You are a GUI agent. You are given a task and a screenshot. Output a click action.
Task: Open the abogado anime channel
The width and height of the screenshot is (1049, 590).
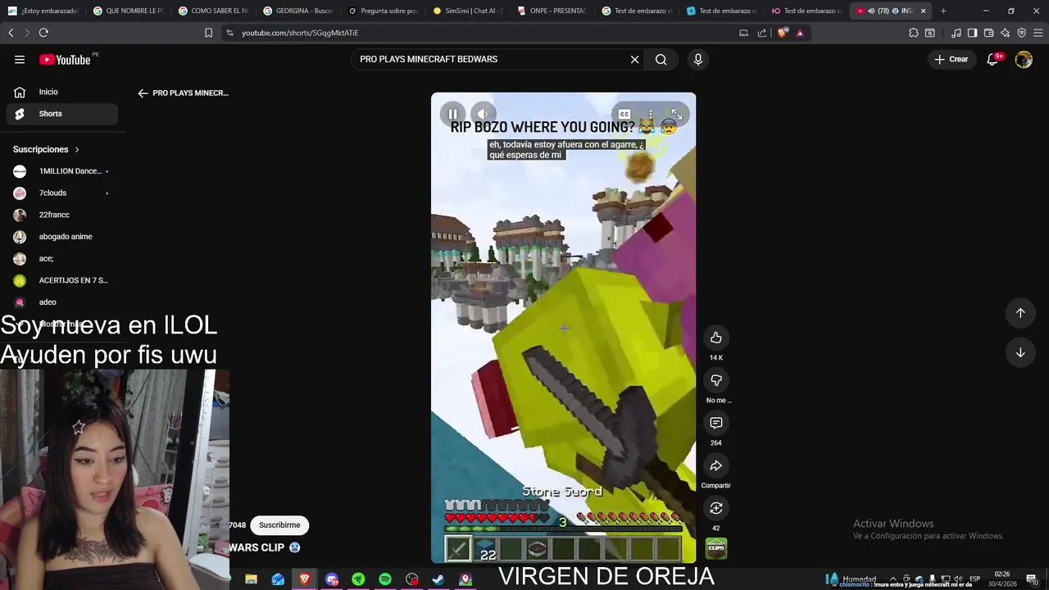[61, 237]
